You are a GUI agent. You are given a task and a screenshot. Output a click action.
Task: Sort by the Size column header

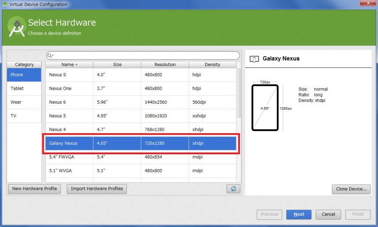click(x=117, y=65)
